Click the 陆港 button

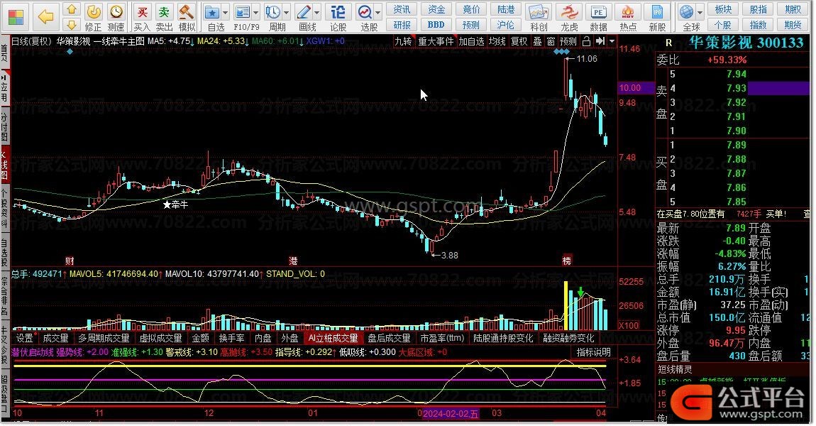point(506,9)
